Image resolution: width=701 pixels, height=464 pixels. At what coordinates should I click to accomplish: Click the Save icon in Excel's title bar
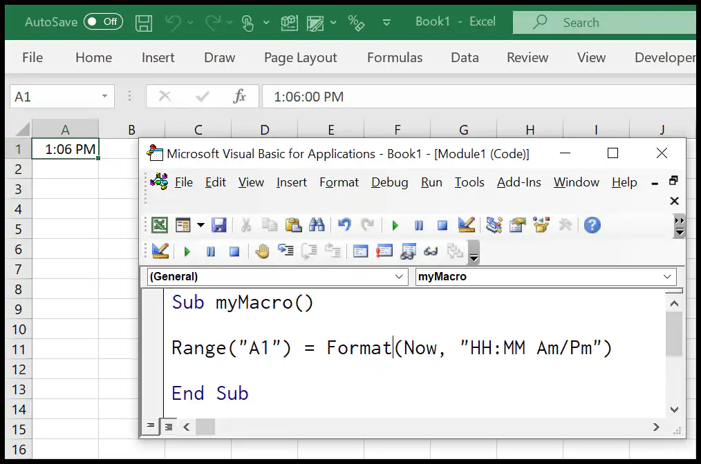pyautogui.click(x=144, y=23)
